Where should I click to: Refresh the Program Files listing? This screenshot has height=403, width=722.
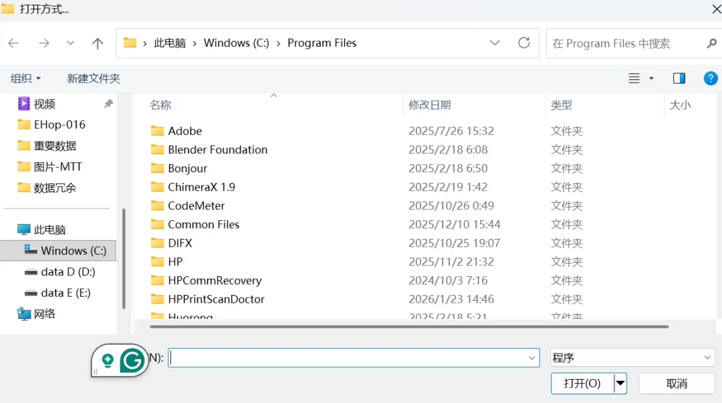click(524, 43)
